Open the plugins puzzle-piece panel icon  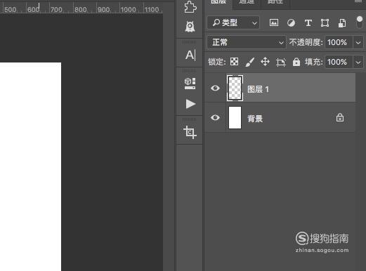coord(190,7)
